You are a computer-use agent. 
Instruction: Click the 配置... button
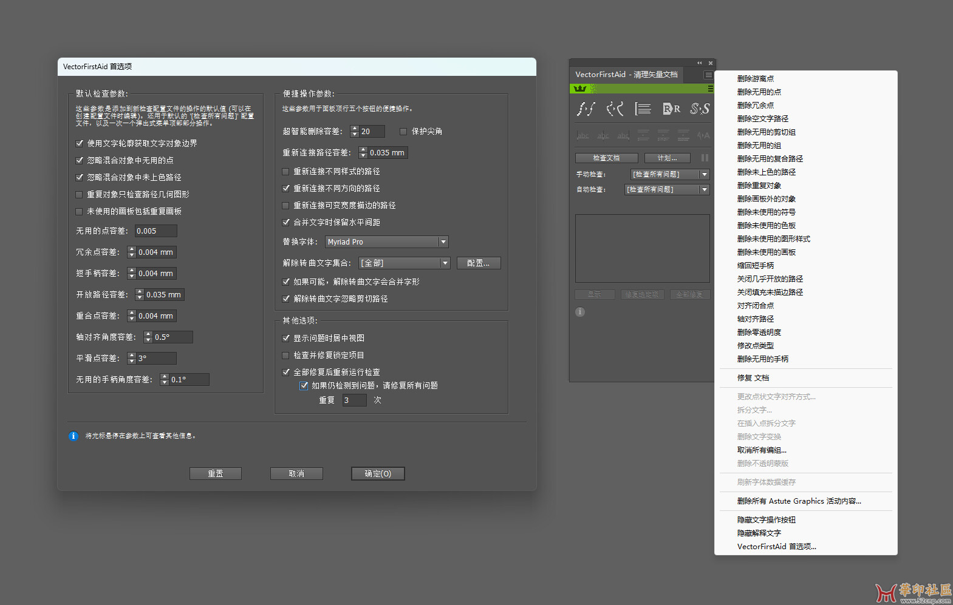(479, 263)
